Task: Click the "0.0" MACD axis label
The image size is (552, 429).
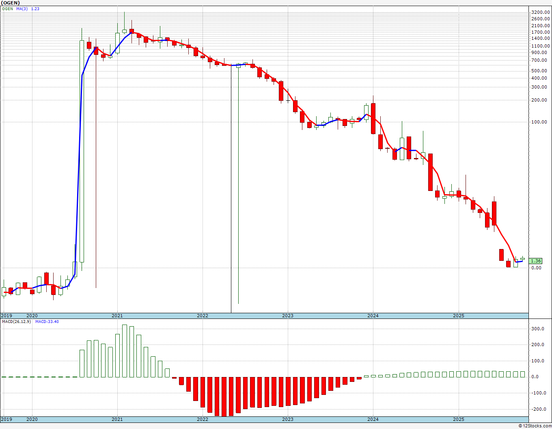Action: (535, 377)
